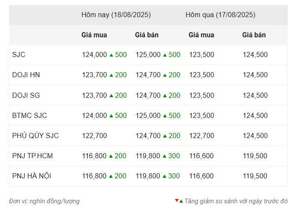The height and width of the screenshot is (211, 301).
Task: Click the Giá bán header under Hôm qua
Action: 254,35
